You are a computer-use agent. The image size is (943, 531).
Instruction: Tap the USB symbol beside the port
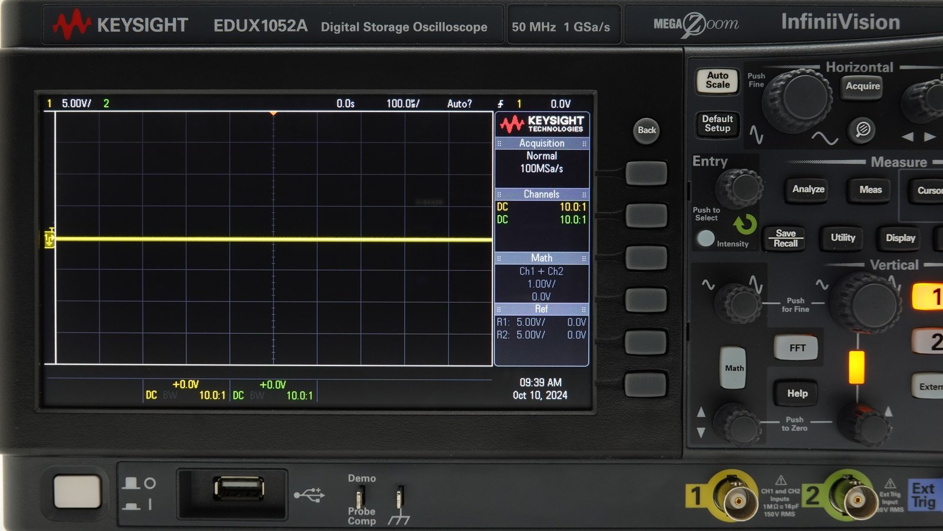309,494
